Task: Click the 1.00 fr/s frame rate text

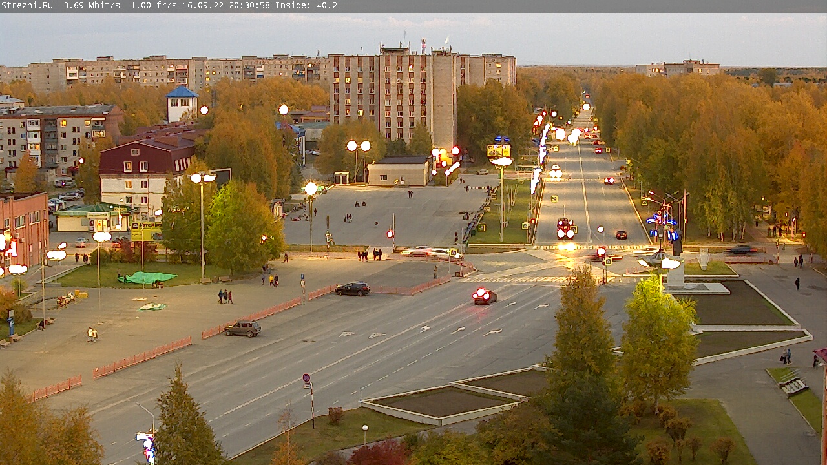Action: tap(154, 6)
